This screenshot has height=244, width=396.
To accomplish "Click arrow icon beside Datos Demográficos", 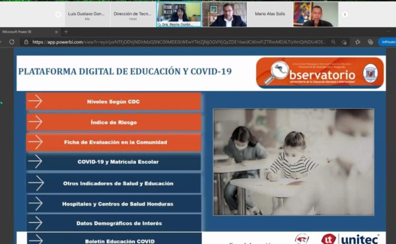I will (36, 223).
